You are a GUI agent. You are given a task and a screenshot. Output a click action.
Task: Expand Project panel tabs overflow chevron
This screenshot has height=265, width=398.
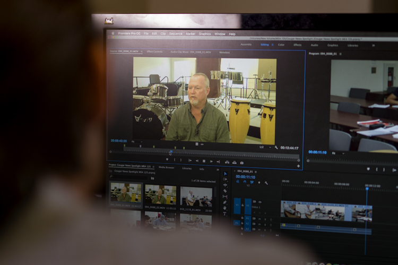point(218,169)
